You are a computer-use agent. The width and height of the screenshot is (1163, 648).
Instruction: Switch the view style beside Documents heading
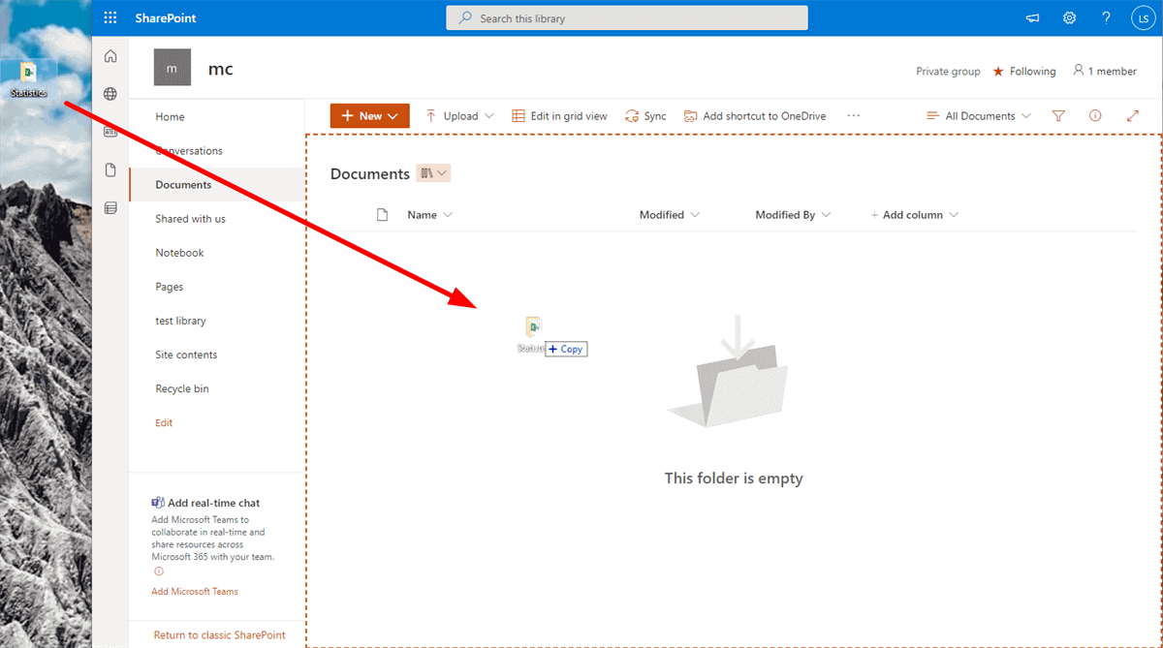tap(433, 172)
